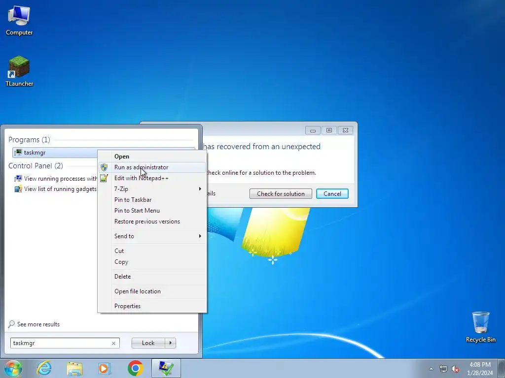Expand the Send to submenu
Viewport: 505px width, 378px height.
(152, 236)
